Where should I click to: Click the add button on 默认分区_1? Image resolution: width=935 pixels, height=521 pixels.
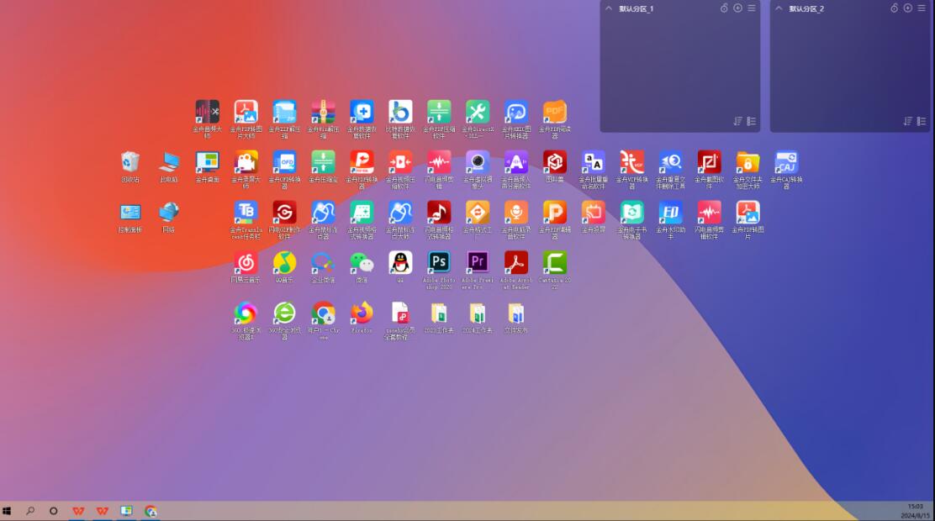(737, 8)
